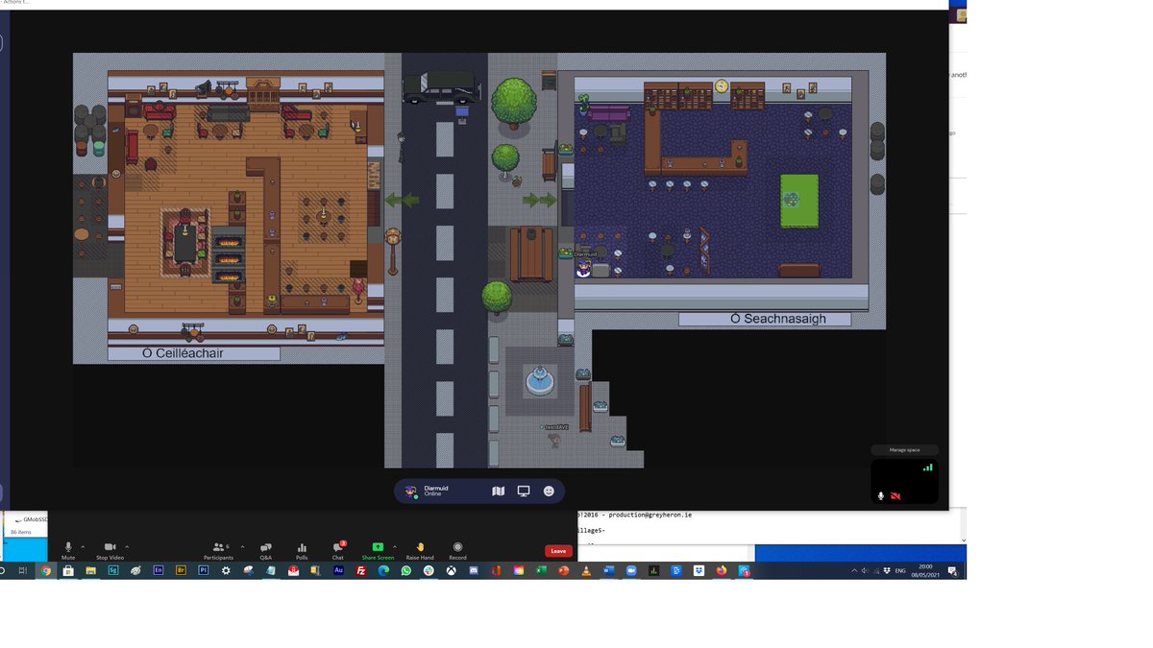1153x648 pixels.
Task: Open FileZilla from the taskbar
Action: (361, 570)
